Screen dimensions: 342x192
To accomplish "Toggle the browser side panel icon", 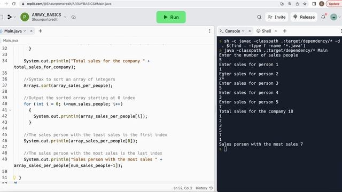I will [x=314, y=4].
